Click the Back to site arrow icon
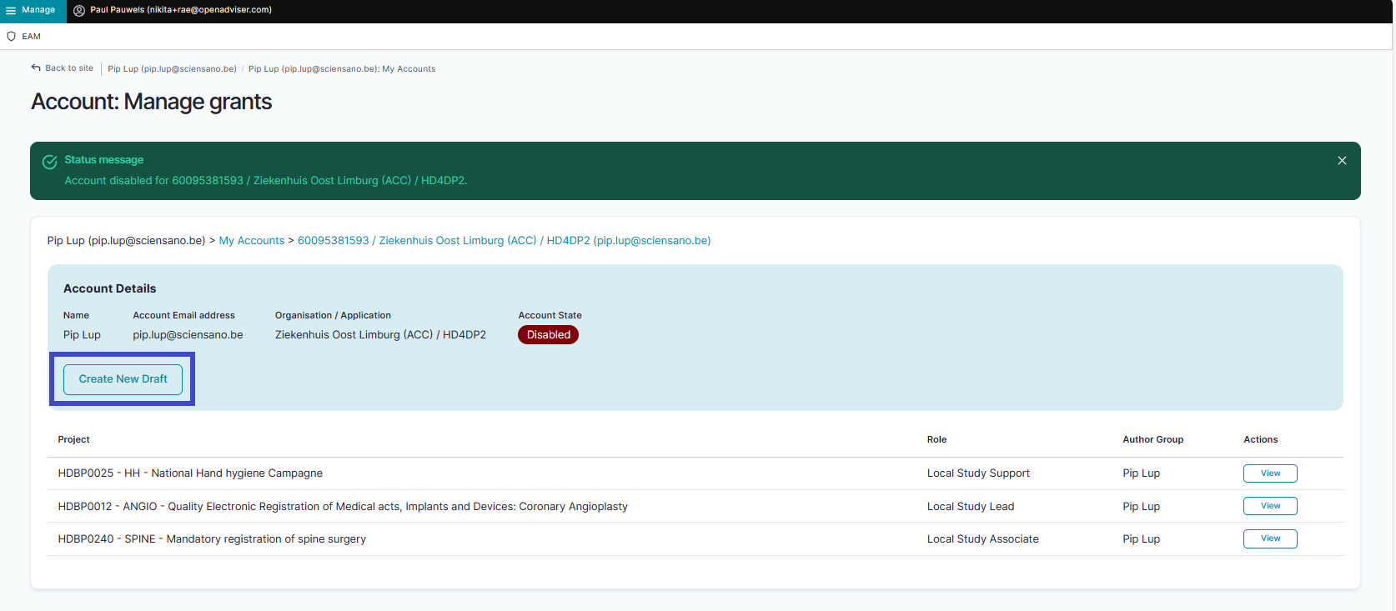Image resolution: width=1396 pixels, height=611 pixels. point(36,68)
